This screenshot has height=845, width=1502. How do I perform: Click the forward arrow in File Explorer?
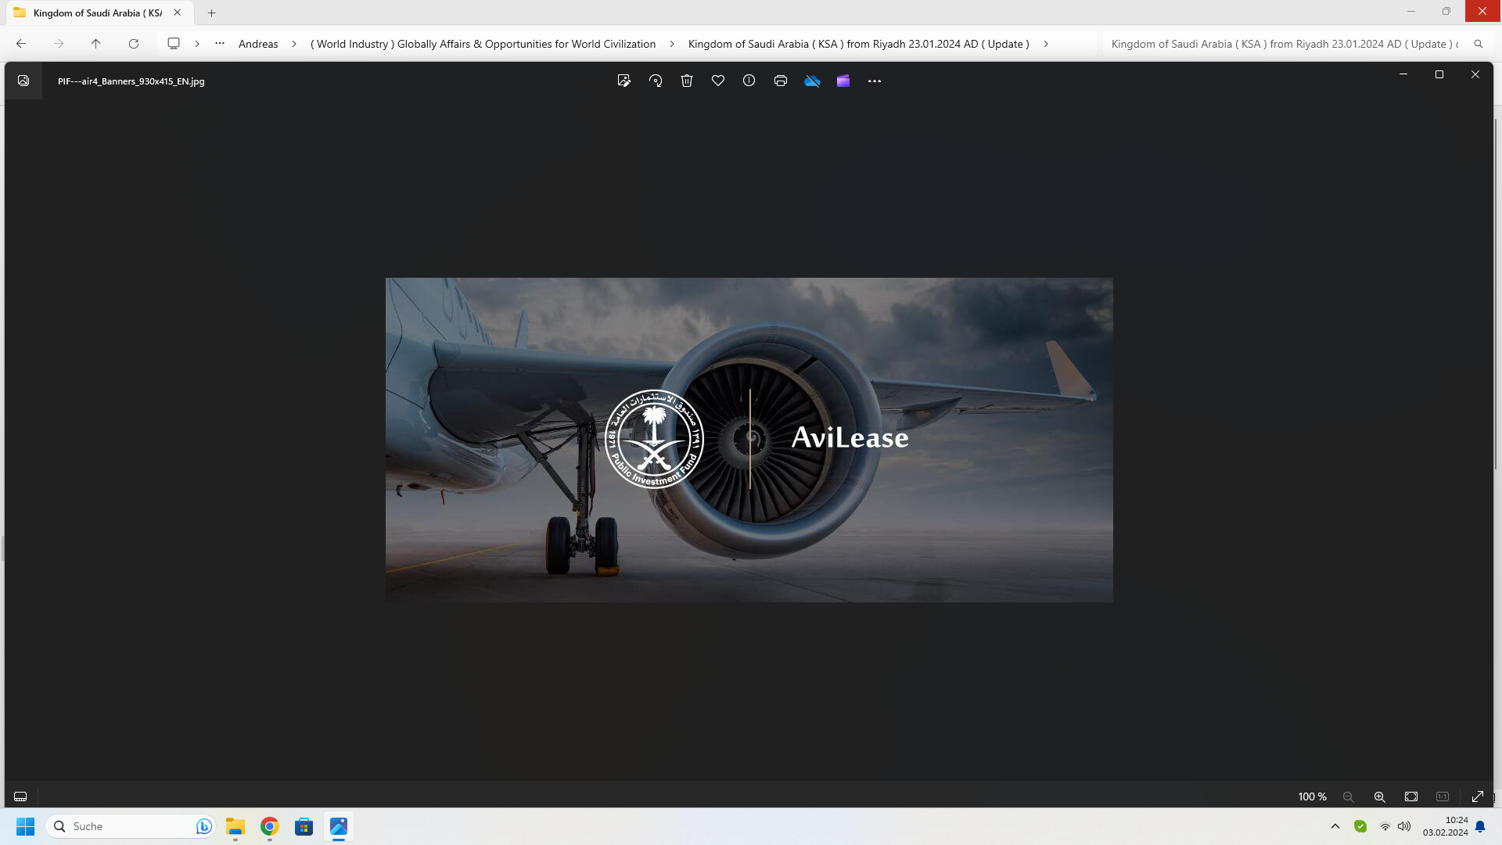click(59, 44)
